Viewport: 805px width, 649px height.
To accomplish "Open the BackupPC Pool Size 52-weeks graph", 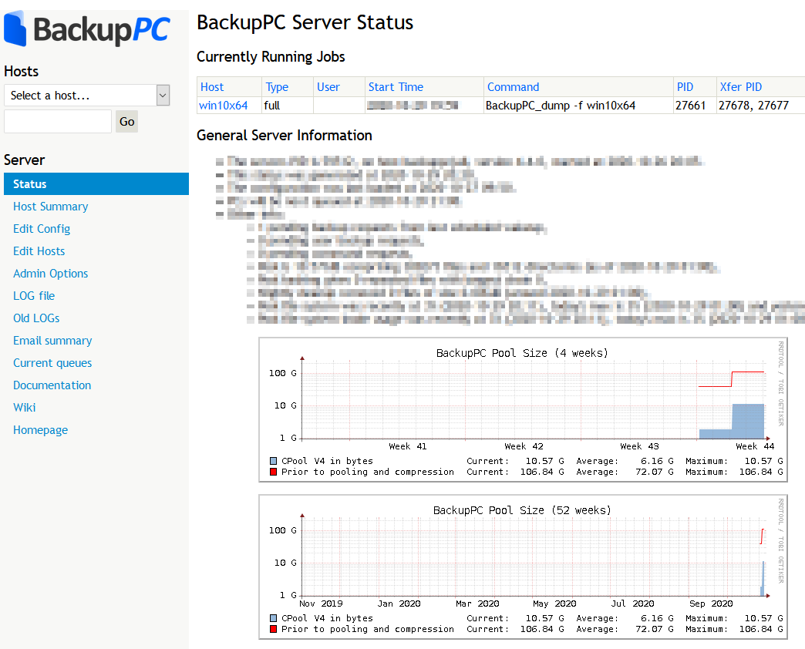I will 523,567.
